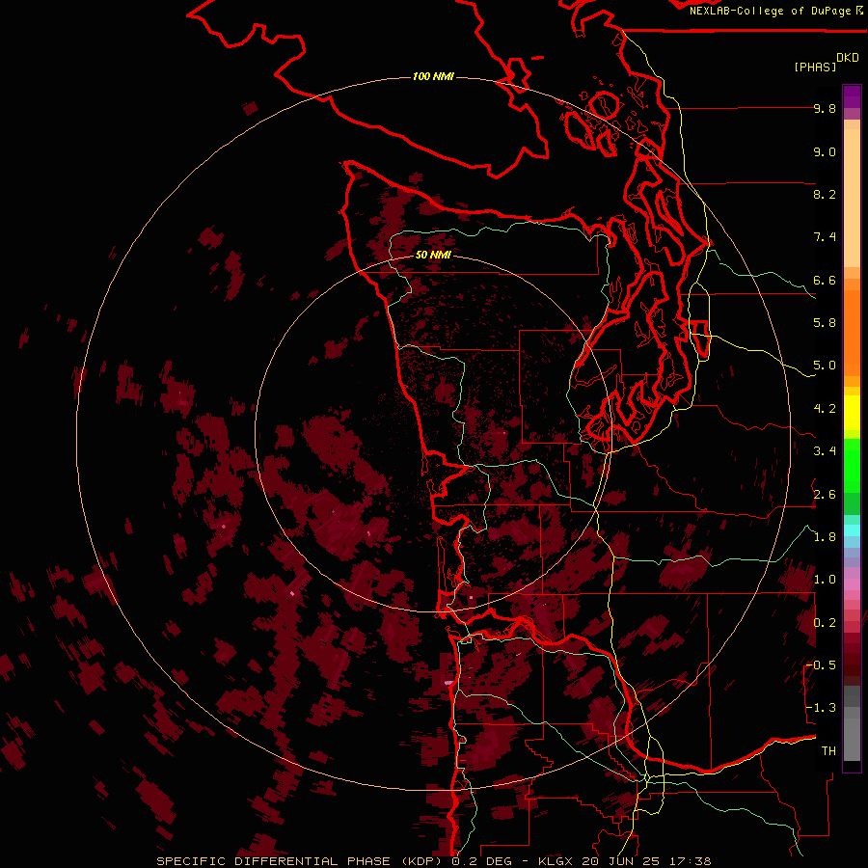Click the 9.8 scale value
The width and height of the screenshot is (868, 868).
point(825,108)
